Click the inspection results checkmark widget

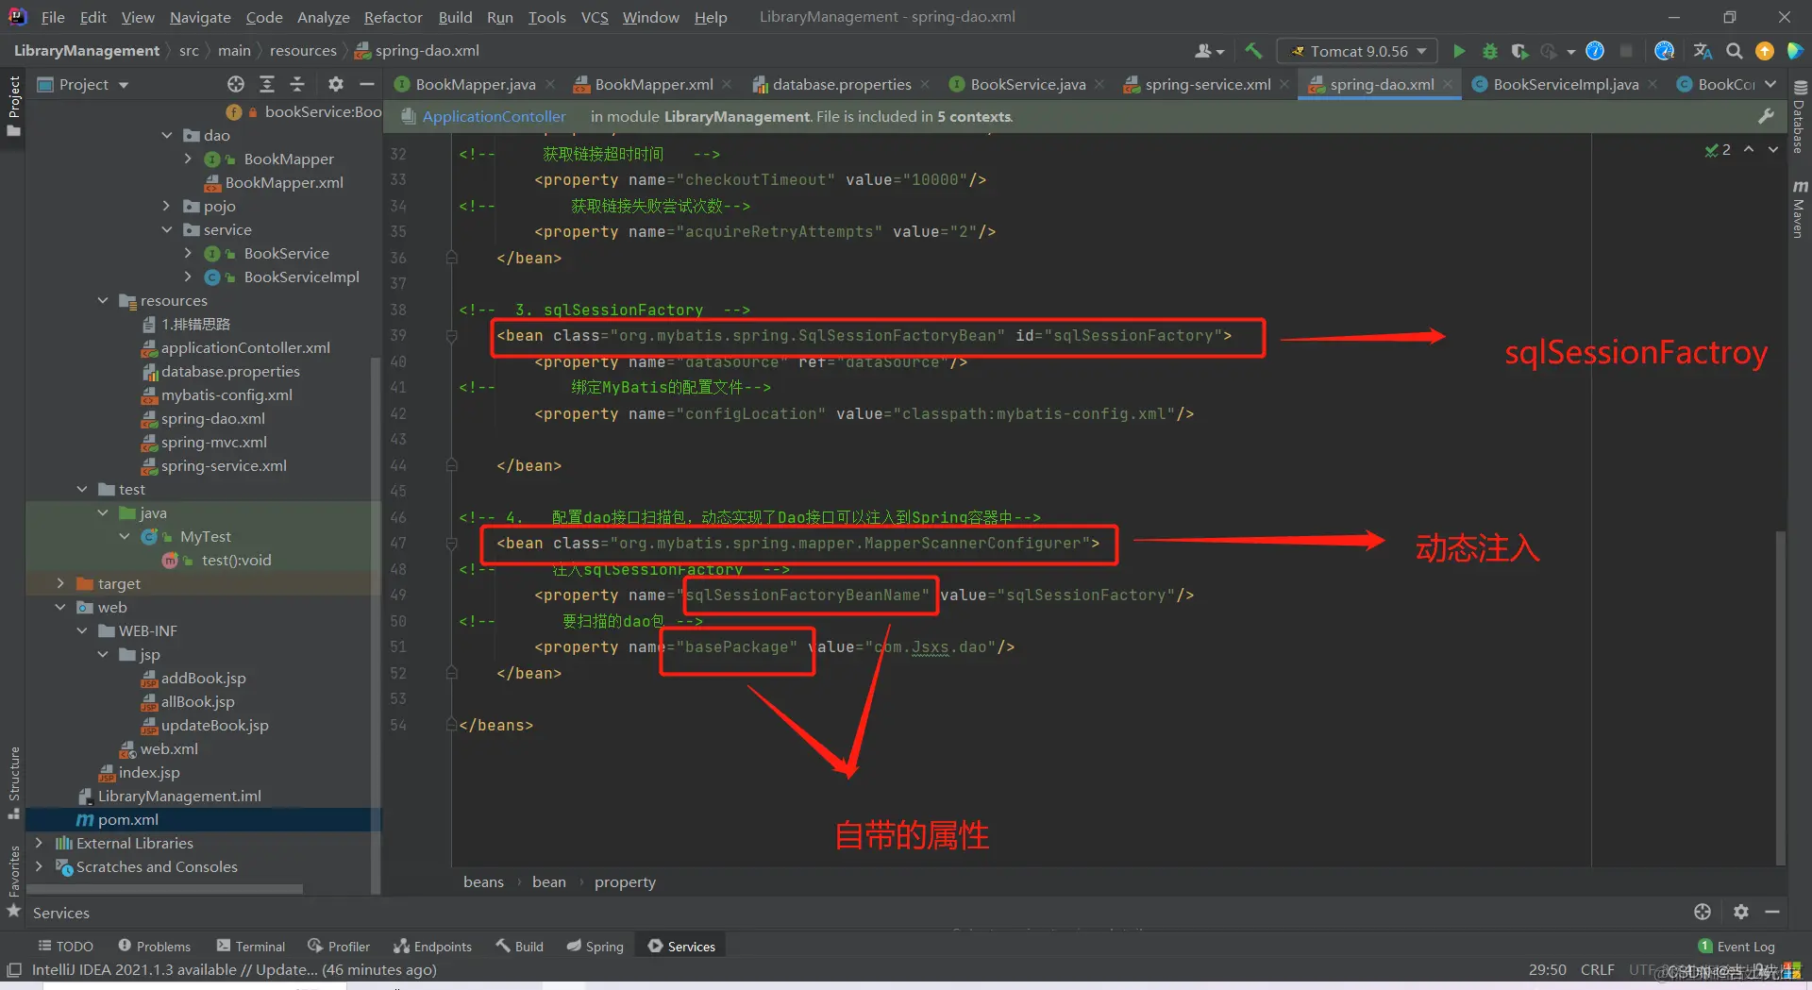pos(1718,149)
